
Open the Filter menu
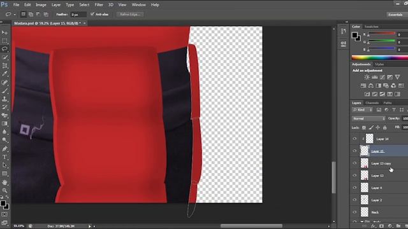point(99,4)
